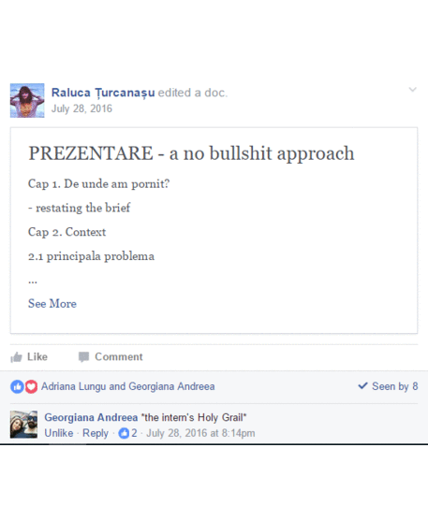Open the blue like reaction icon

pyautogui.click(x=17, y=386)
